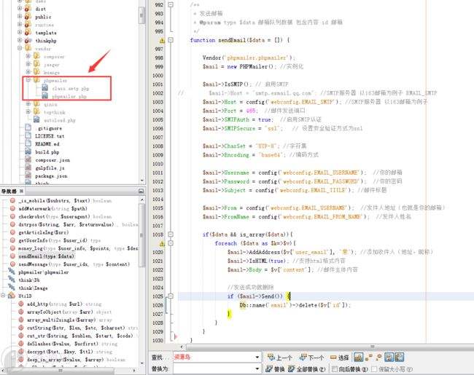Image resolution: width=474 pixels, height=375 pixels.
Task: Select decrypt method icon in navigator
Action: tap(21, 352)
